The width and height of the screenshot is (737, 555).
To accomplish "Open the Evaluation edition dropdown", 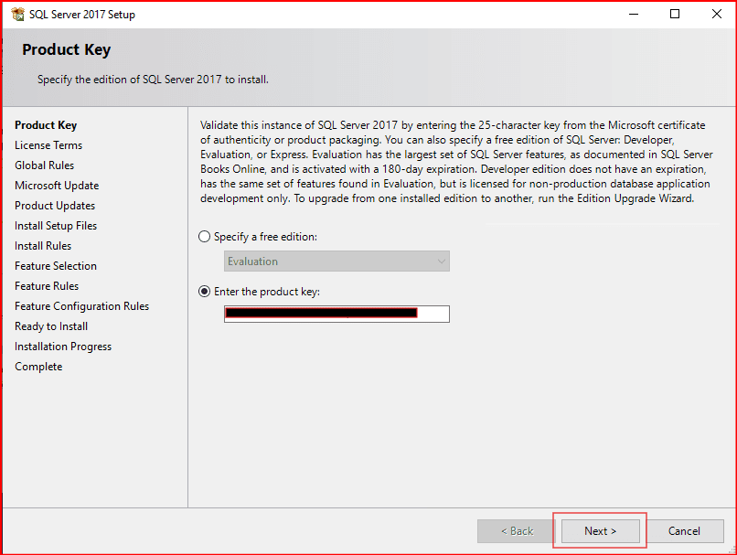I will click(336, 261).
